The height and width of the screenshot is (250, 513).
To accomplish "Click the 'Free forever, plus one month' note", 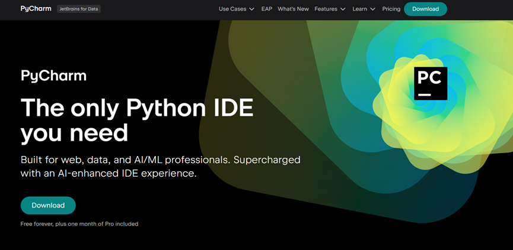I will click(79, 224).
